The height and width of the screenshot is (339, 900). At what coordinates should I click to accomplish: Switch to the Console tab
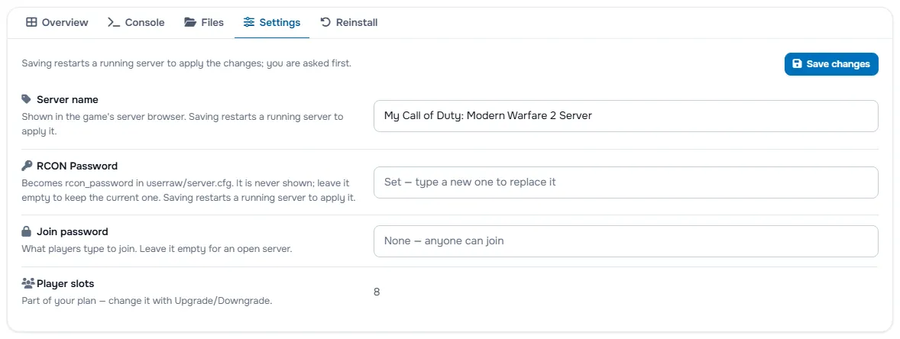(136, 22)
